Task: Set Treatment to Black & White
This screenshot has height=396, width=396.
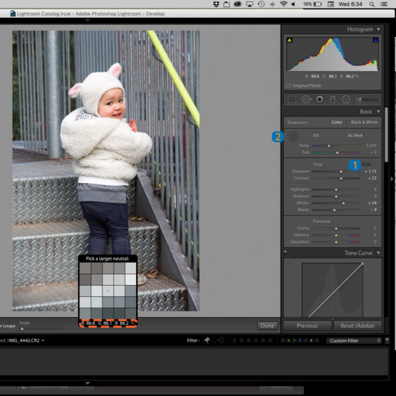Action: click(x=364, y=122)
